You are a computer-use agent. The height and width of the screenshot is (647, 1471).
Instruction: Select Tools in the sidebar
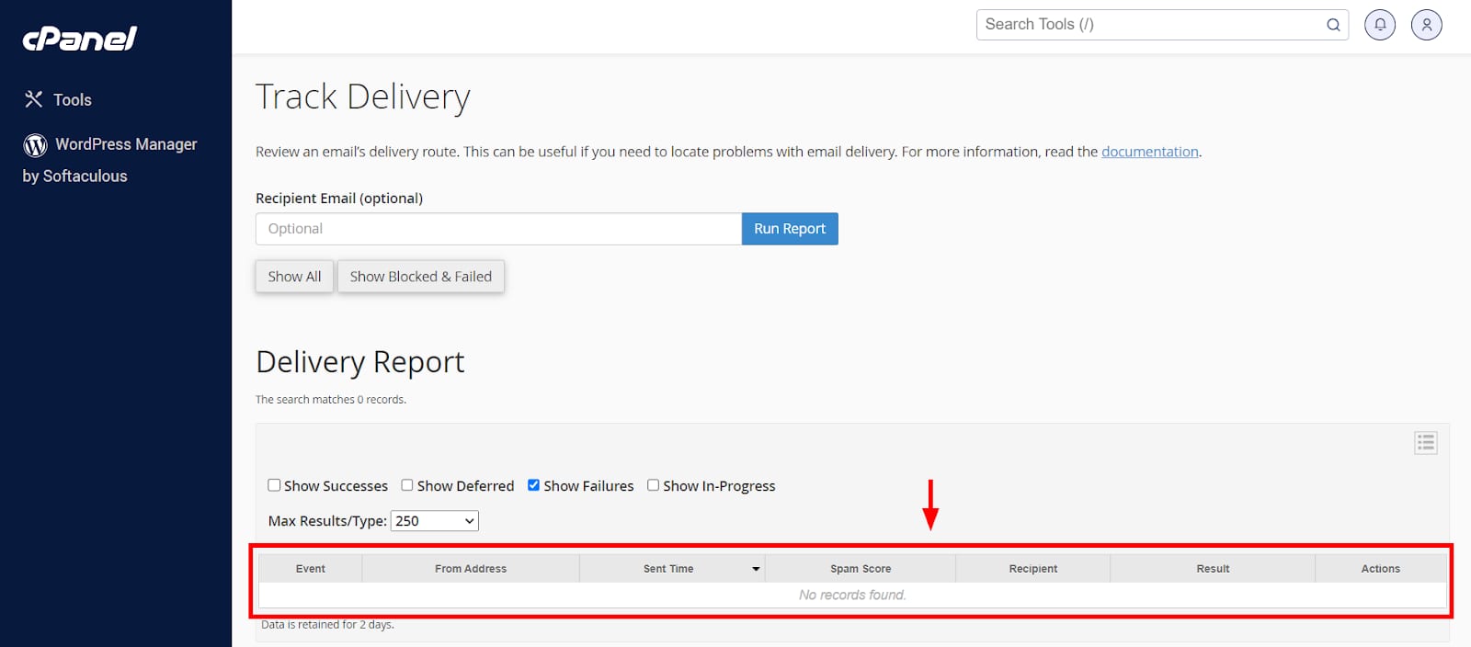pos(72,100)
